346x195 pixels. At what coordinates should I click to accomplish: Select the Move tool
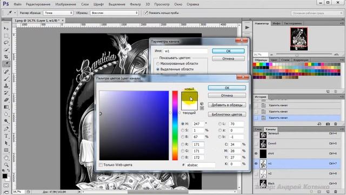tap(6, 29)
